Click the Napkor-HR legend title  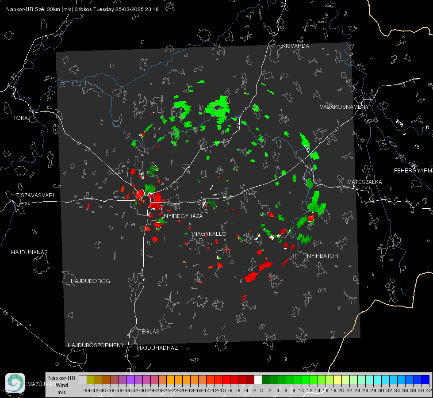point(61,378)
